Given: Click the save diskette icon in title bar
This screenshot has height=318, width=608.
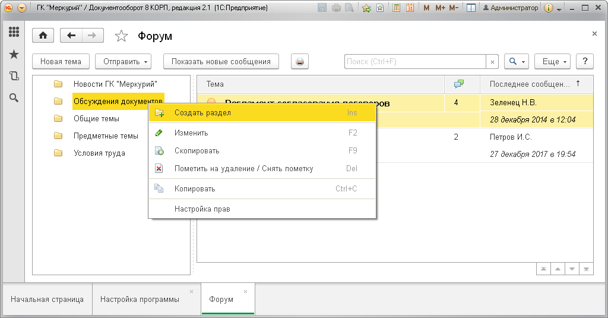Looking at the screenshot, I should click(322, 7).
